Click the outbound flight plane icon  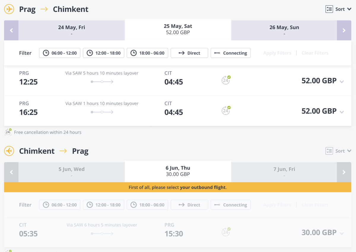tap(9, 9)
